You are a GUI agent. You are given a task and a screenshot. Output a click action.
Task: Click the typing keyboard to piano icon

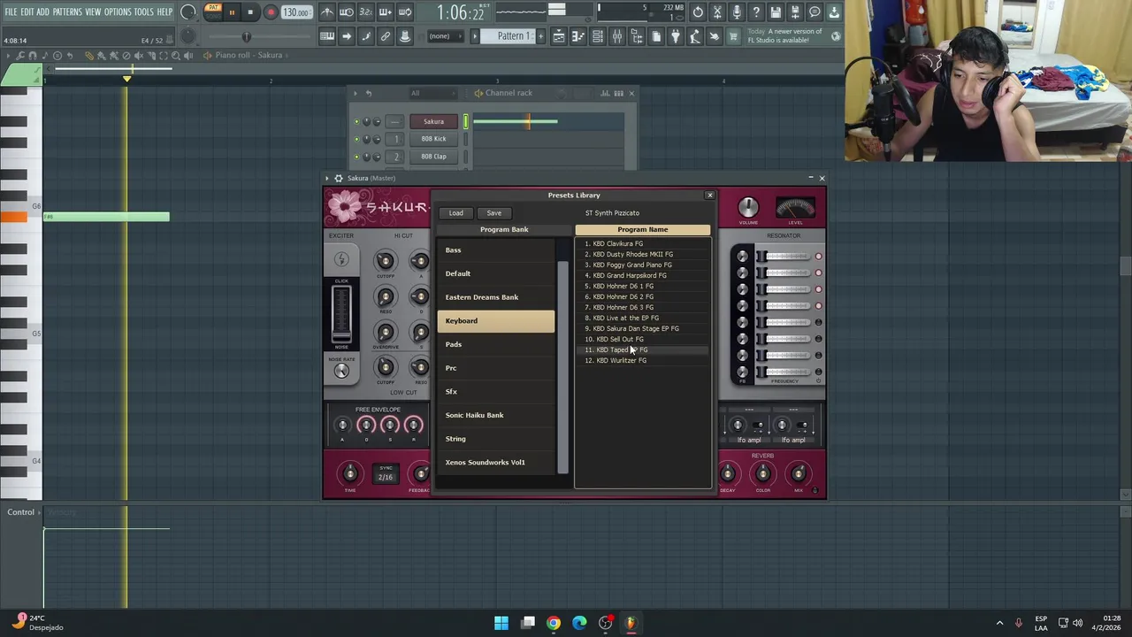click(327, 36)
